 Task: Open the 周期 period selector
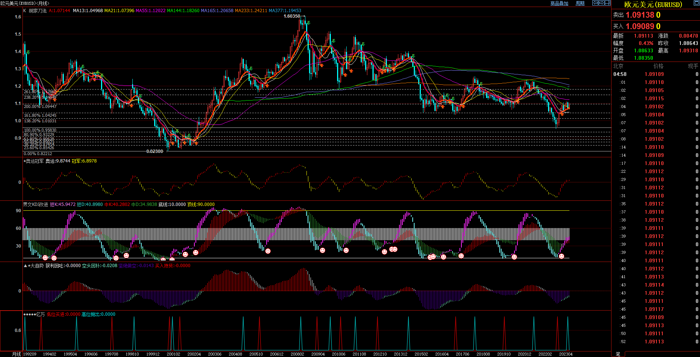(x=580, y=3)
